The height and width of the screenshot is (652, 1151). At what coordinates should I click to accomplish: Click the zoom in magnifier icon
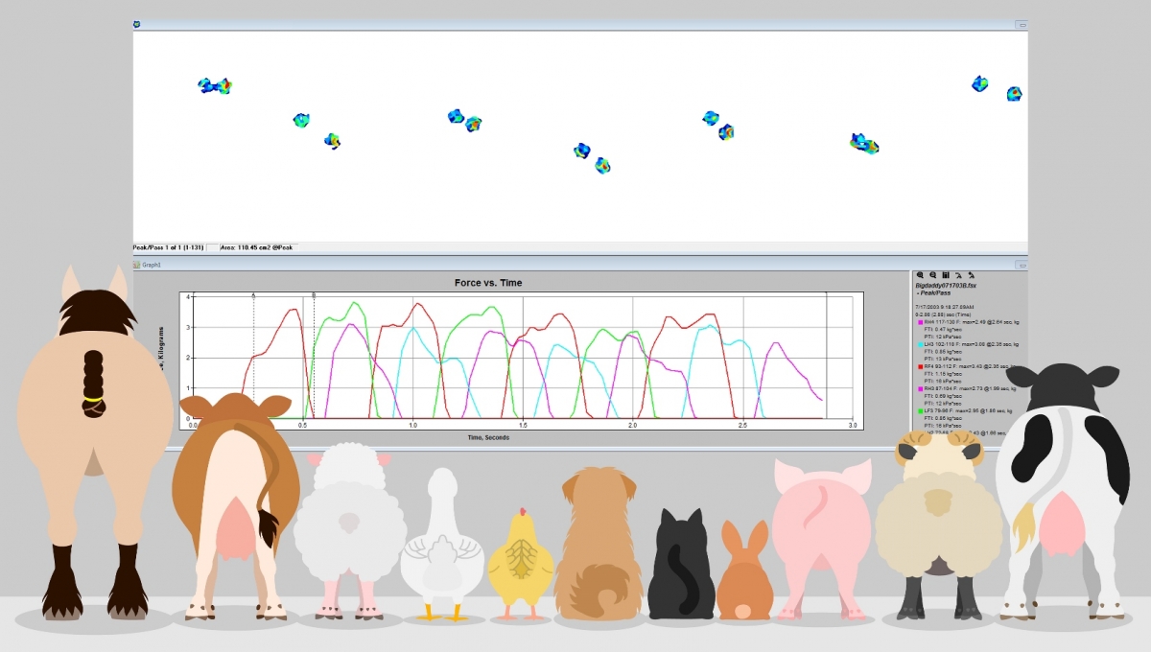(920, 275)
